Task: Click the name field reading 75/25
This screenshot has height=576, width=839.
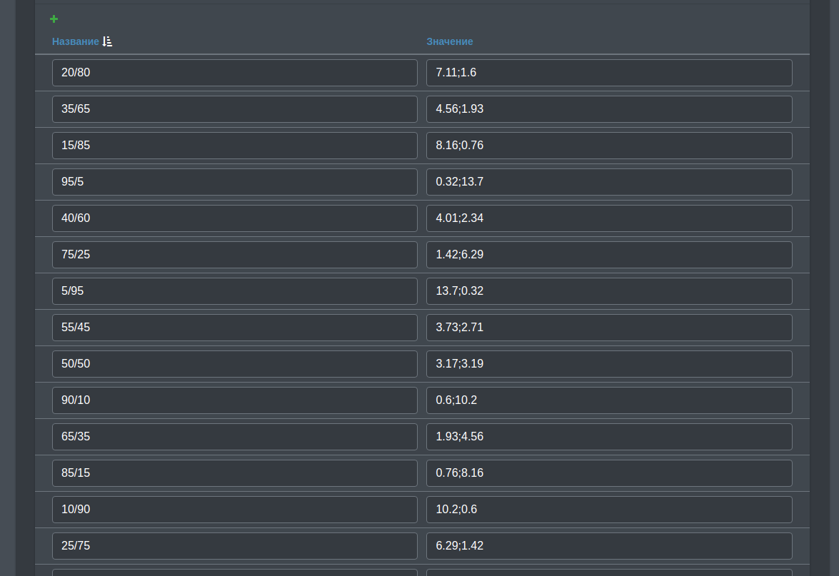Action: tap(234, 255)
